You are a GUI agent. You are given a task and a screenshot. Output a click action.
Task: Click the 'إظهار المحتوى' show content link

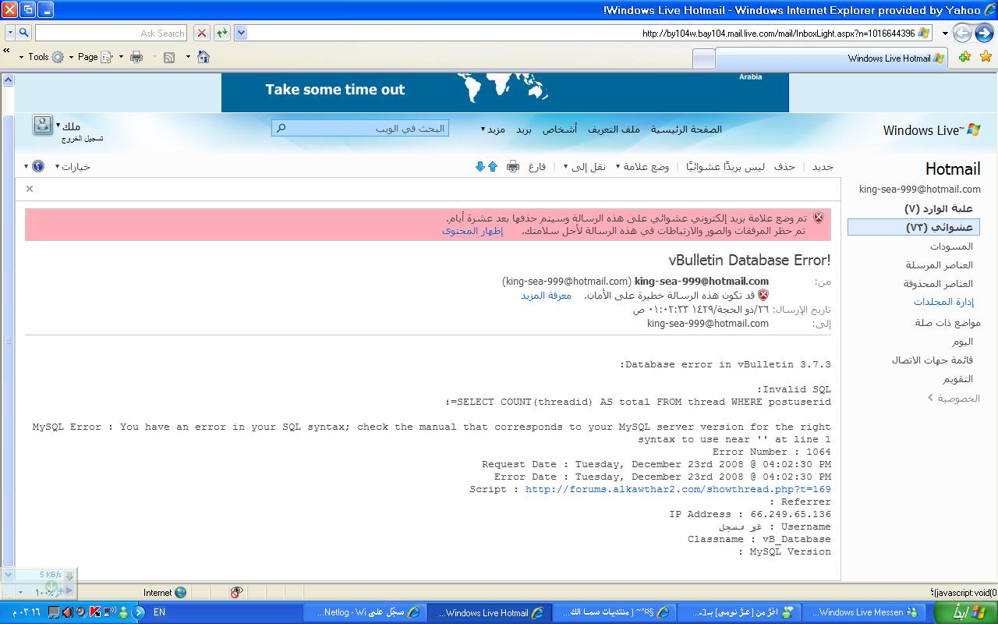tap(472, 231)
